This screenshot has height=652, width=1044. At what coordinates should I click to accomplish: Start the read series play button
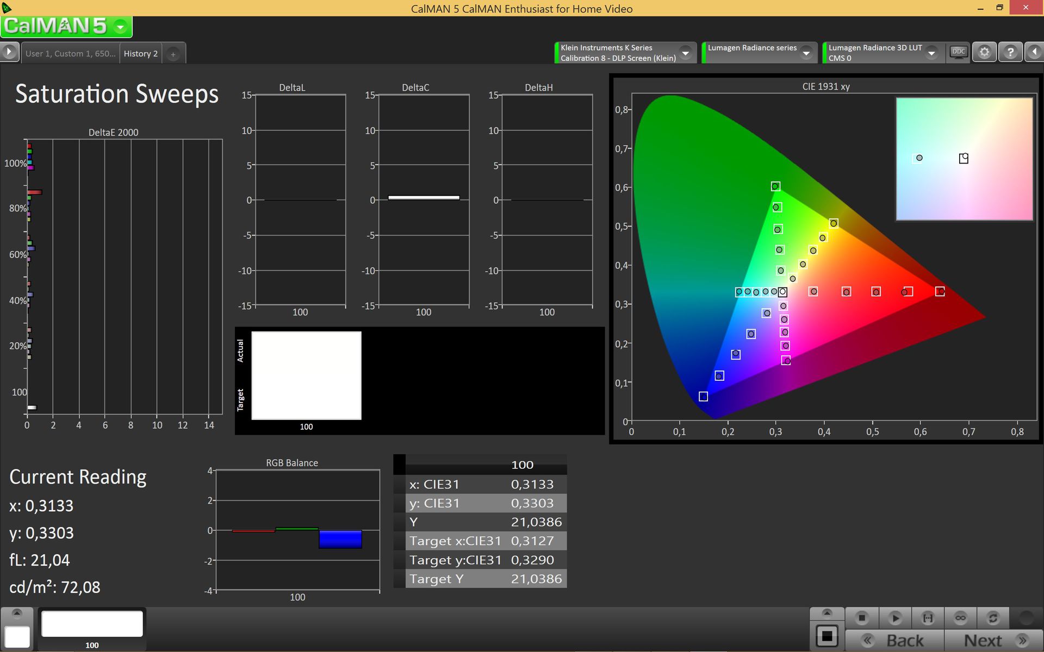894,618
